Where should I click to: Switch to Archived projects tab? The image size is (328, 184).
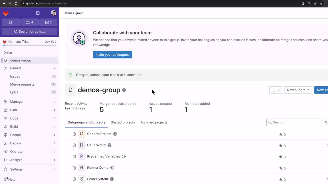[154, 122]
